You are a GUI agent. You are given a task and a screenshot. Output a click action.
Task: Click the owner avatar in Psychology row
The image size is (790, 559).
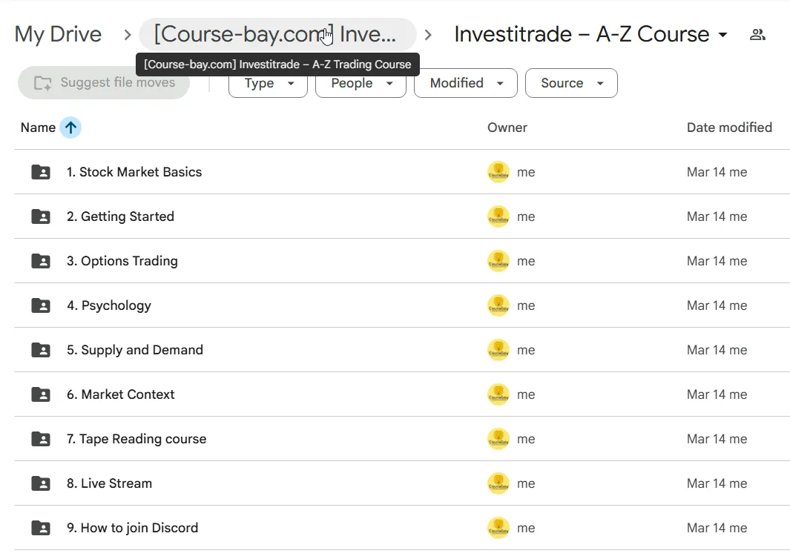pos(498,305)
